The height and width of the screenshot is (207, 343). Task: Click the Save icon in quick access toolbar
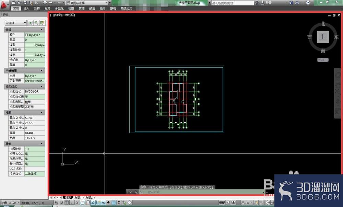point(25,3)
